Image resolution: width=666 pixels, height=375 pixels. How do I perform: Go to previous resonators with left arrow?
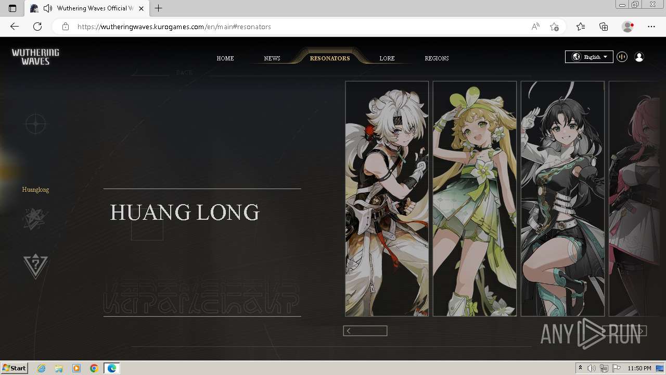pos(365,331)
